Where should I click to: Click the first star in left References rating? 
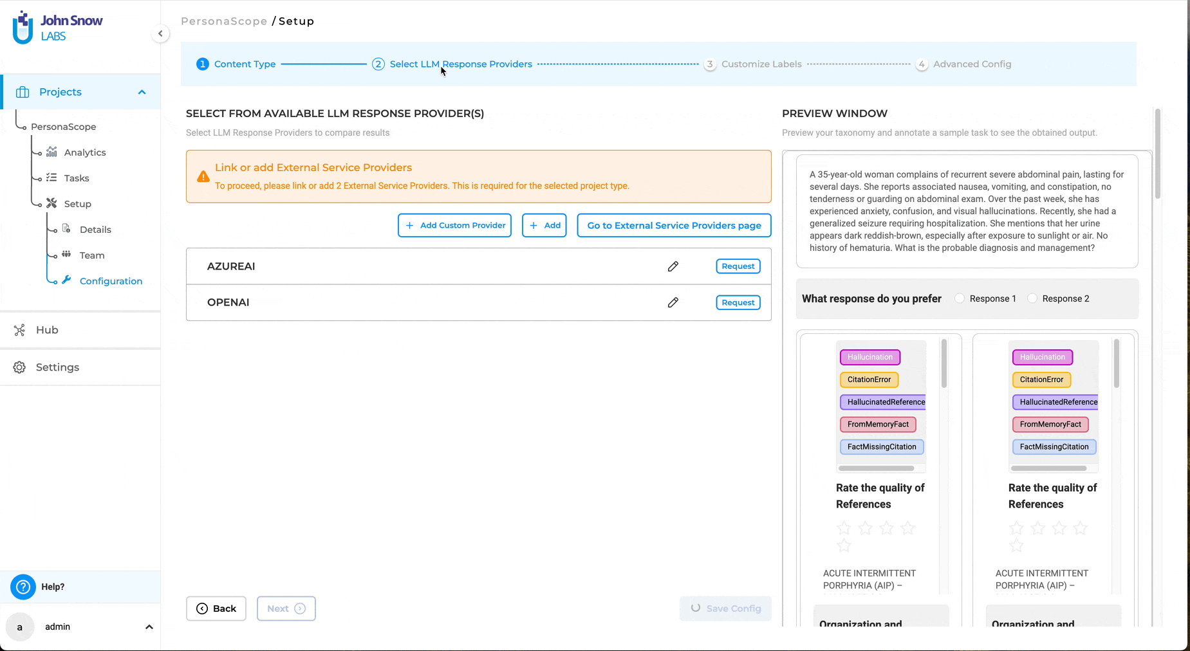click(x=844, y=529)
